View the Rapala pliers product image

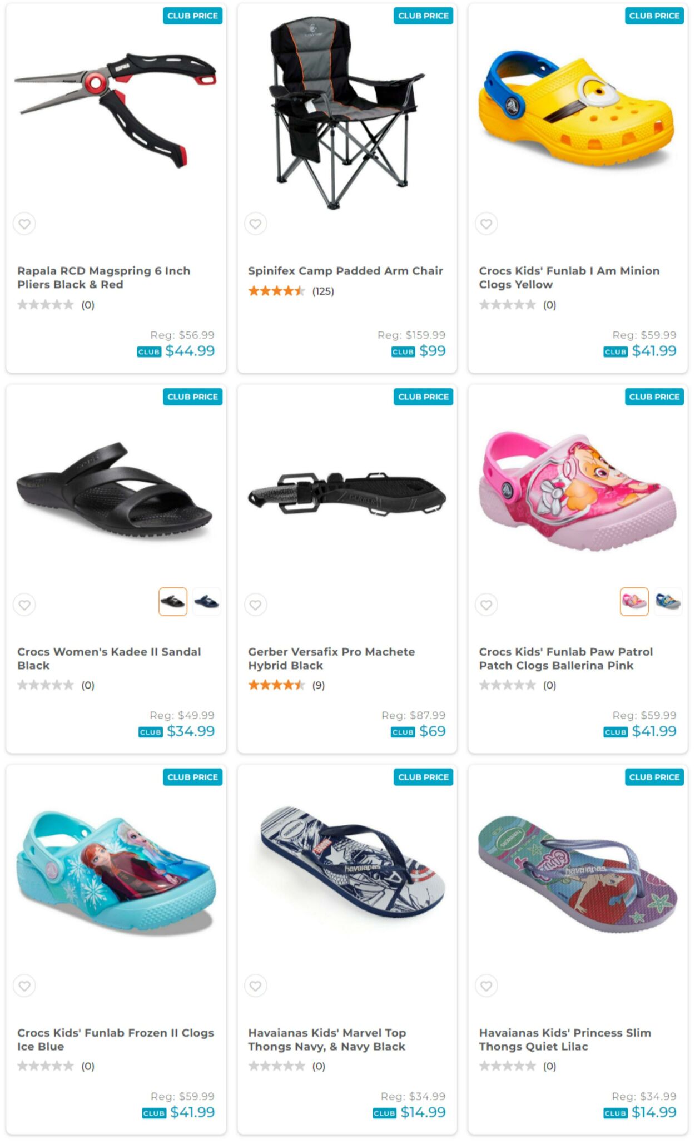116,111
